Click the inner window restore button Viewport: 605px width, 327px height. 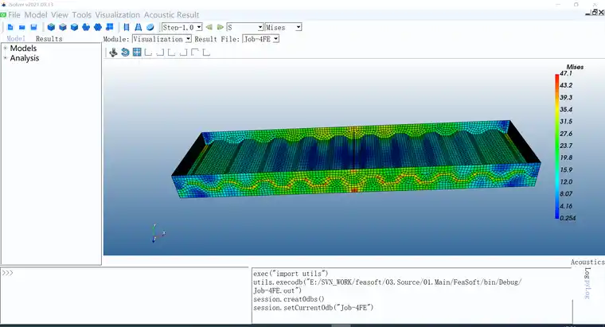coord(595,13)
